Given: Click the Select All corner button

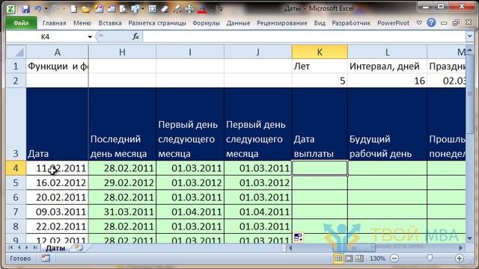Looking at the screenshot, I should pos(16,52).
